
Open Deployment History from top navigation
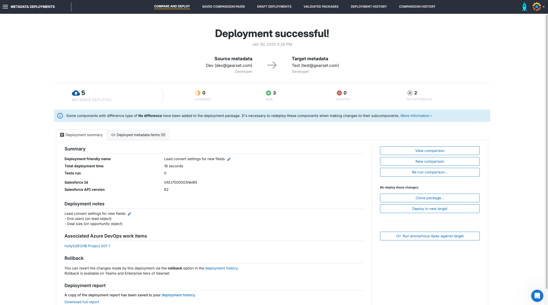(368, 7)
